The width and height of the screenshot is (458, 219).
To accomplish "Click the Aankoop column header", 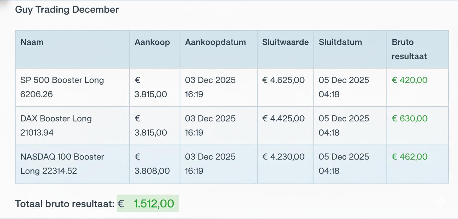I will 152,42.
